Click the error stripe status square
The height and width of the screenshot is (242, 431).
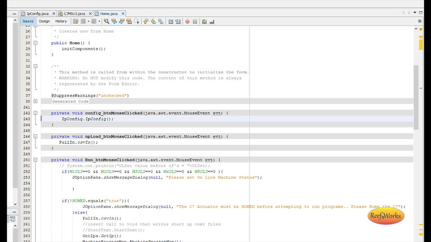pyautogui.click(x=421, y=29)
